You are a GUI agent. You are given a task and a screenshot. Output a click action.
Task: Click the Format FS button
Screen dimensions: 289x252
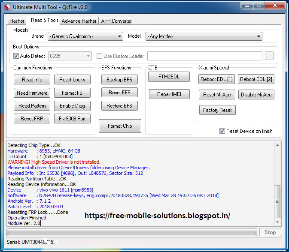(72, 93)
